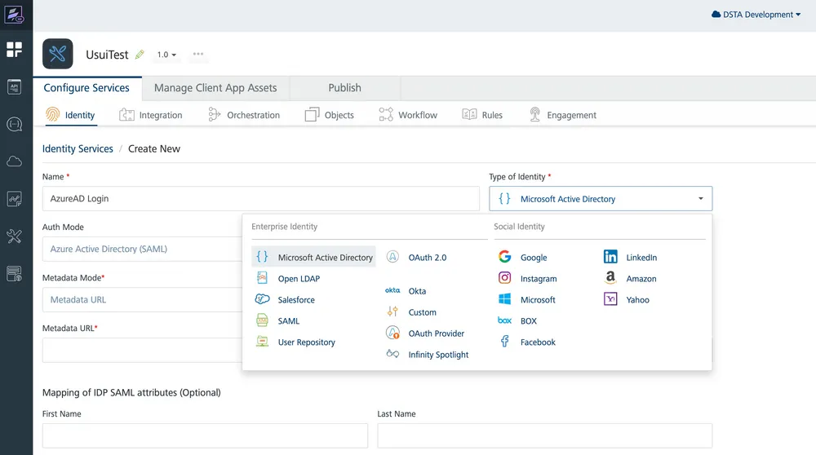The width and height of the screenshot is (816, 455).
Task: Open the Publish tab
Action: coord(344,88)
